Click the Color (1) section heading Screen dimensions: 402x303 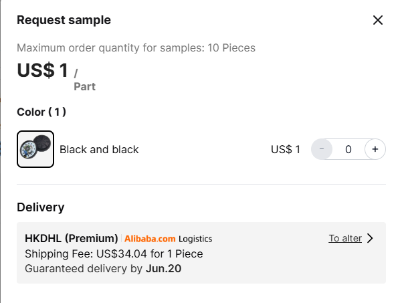tap(41, 112)
